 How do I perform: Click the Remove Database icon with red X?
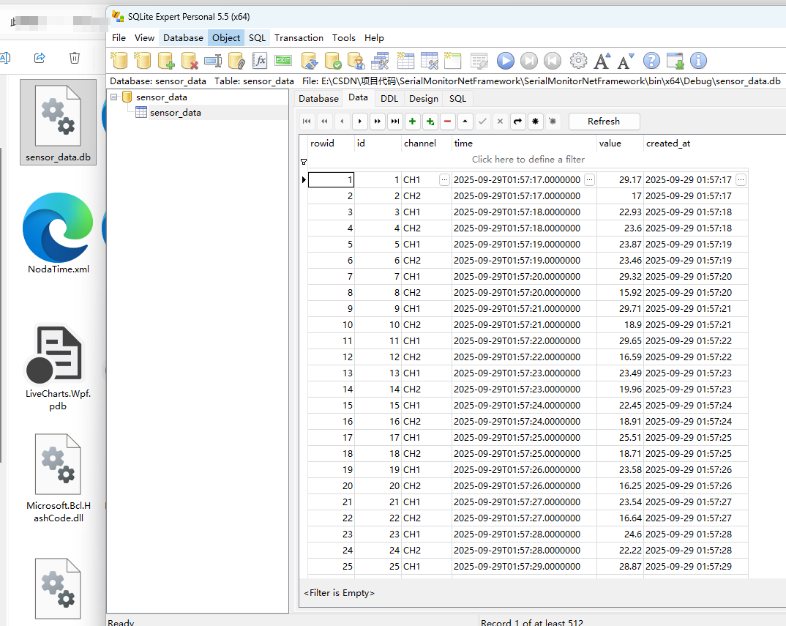(190, 61)
